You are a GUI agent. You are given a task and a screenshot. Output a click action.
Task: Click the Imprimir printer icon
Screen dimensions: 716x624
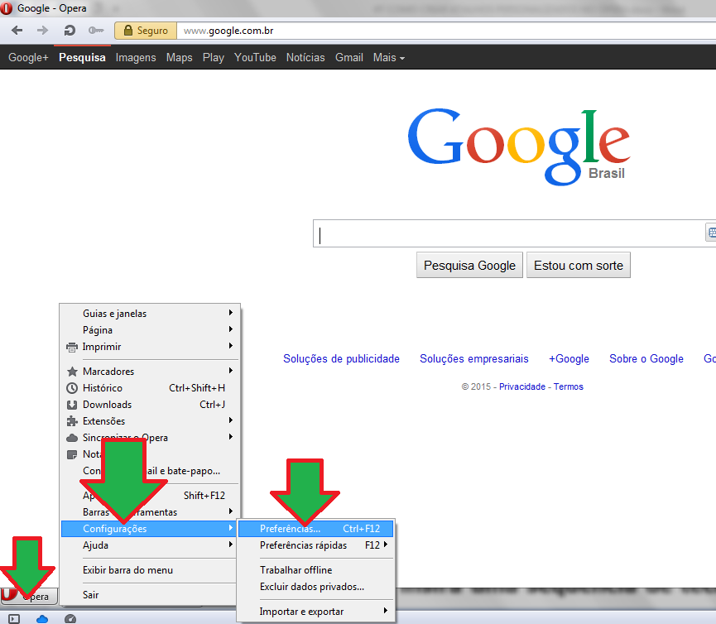tap(74, 346)
